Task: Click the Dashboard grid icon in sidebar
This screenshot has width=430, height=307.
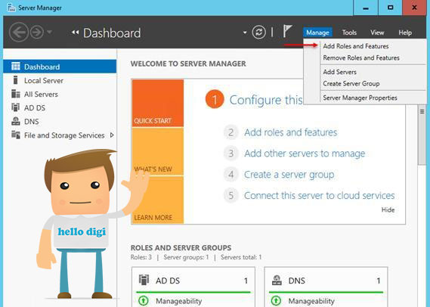Action: (16, 66)
